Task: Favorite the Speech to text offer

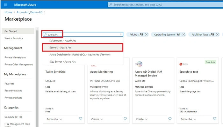Action: [x=215, y=119]
